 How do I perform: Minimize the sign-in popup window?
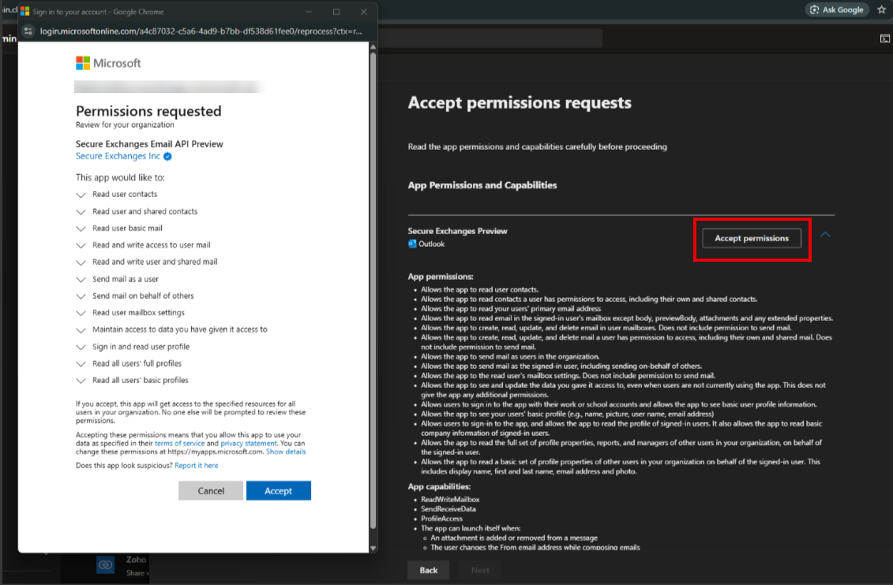pos(309,11)
